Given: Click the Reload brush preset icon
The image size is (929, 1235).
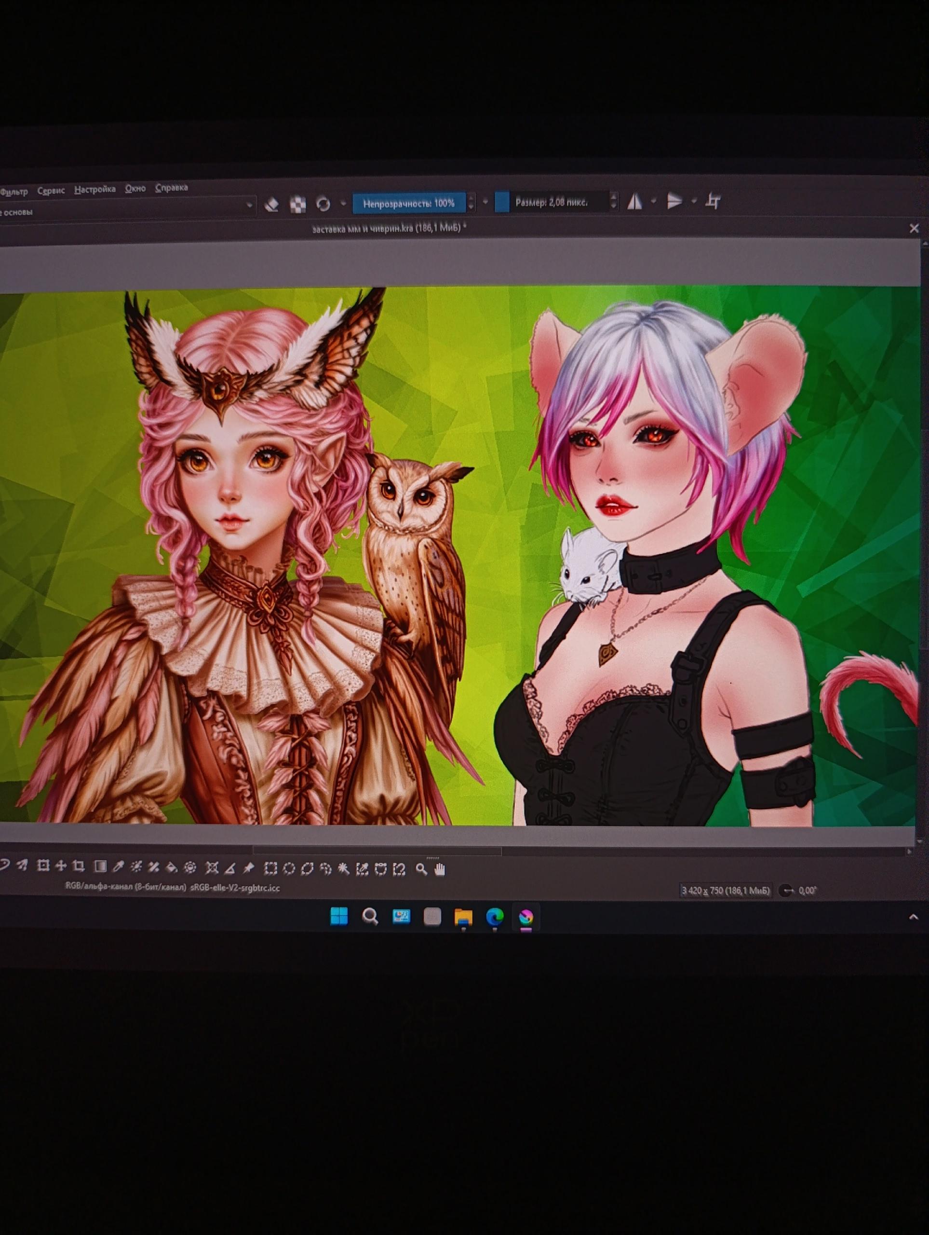Looking at the screenshot, I should pos(323,205).
